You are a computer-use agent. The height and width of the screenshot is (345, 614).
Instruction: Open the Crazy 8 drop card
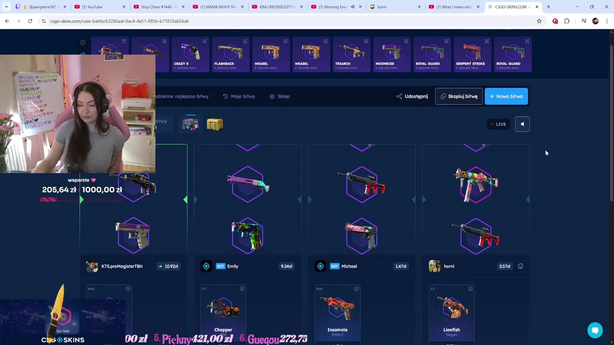pyautogui.click(x=190, y=54)
